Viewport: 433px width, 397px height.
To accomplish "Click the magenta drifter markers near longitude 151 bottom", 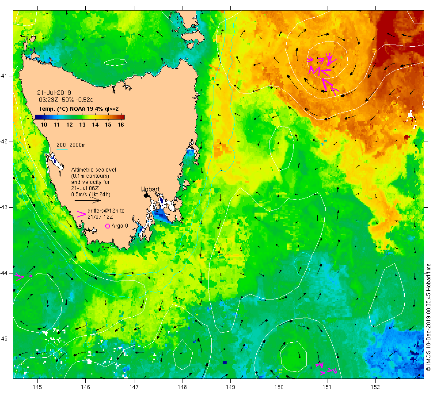I will coord(326,368).
